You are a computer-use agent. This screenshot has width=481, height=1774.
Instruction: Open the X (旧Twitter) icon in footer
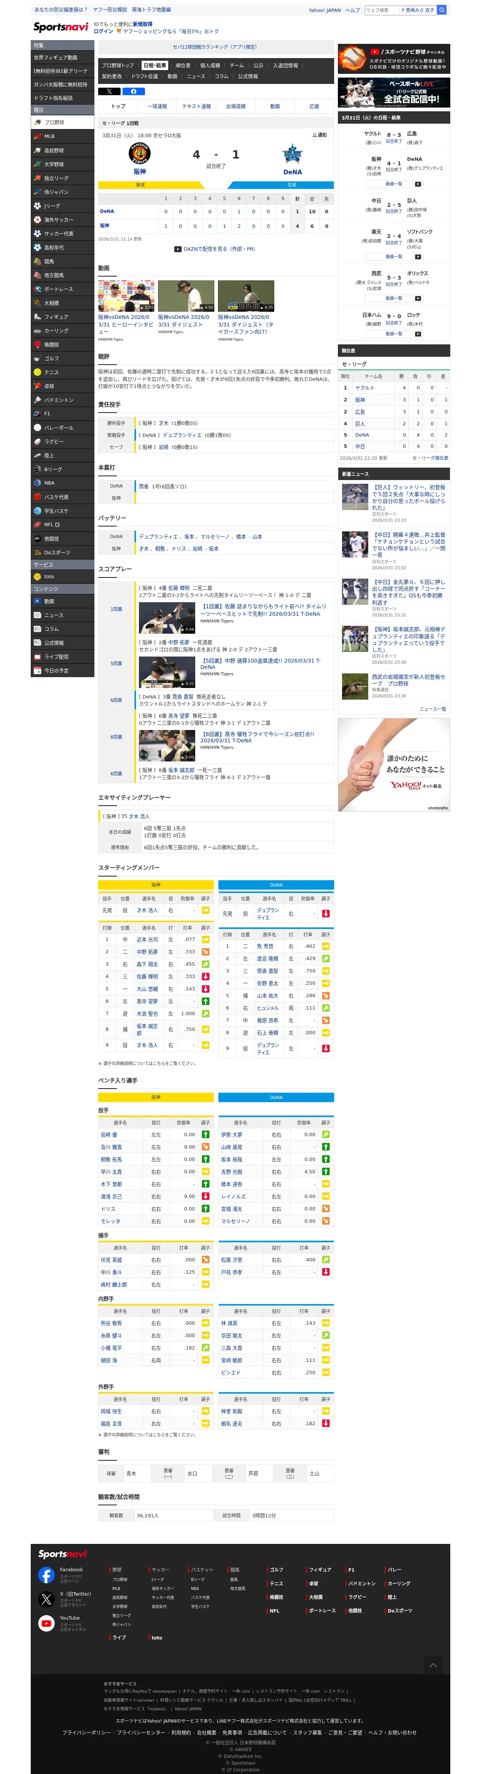46,1599
